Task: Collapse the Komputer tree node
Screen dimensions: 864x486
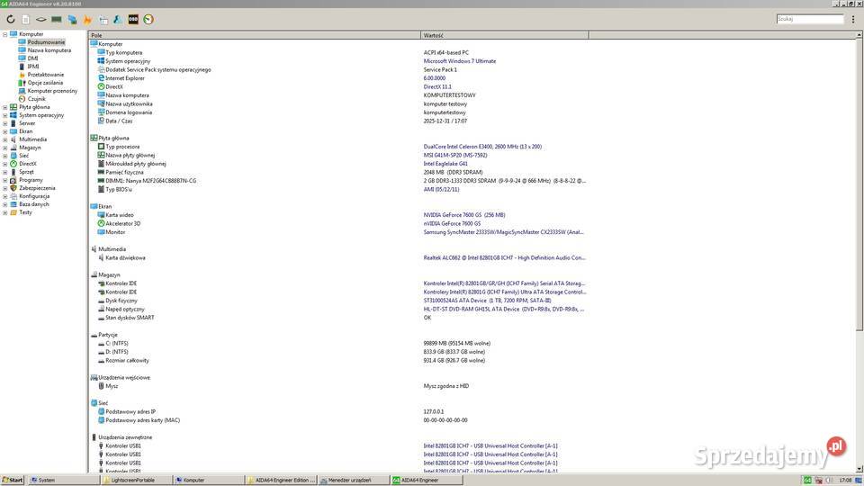Action: tap(4, 34)
